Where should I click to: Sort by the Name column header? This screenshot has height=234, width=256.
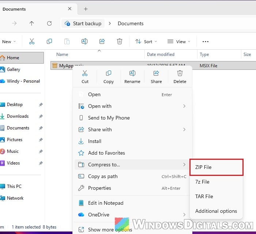(x=62, y=54)
